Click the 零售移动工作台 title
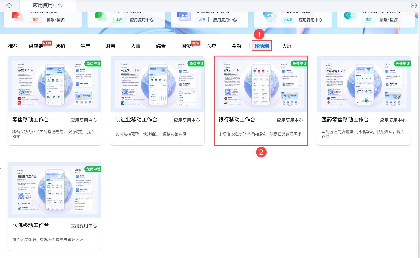Viewport: 420px width, 258px height. point(30,120)
